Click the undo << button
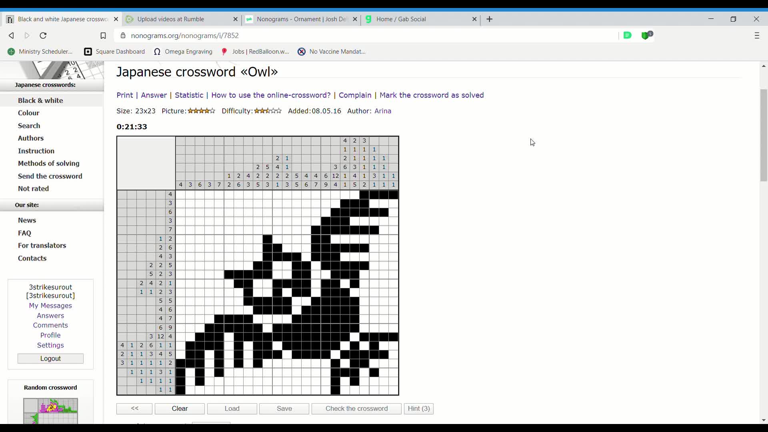This screenshot has width=768, height=432. click(x=134, y=408)
